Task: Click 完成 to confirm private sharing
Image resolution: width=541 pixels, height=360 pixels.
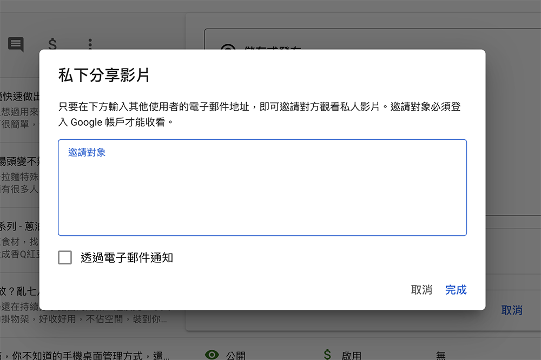Action: [x=456, y=290]
